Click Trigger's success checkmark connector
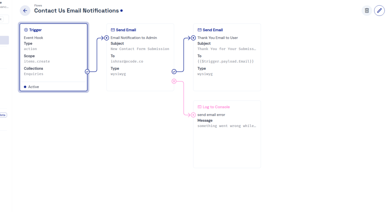 pyautogui.click(x=87, y=72)
